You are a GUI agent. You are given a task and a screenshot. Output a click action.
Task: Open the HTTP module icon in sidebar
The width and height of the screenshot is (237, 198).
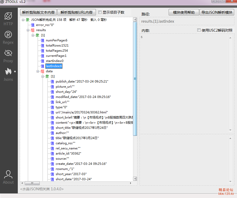pyautogui.click(x=8, y=16)
